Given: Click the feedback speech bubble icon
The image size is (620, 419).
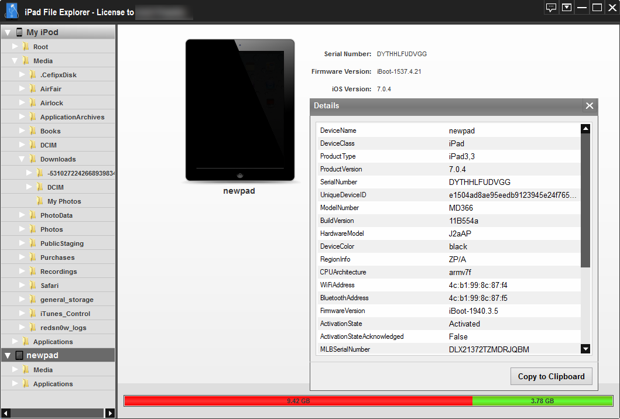Looking at the screenshot, I should (551, 8).
